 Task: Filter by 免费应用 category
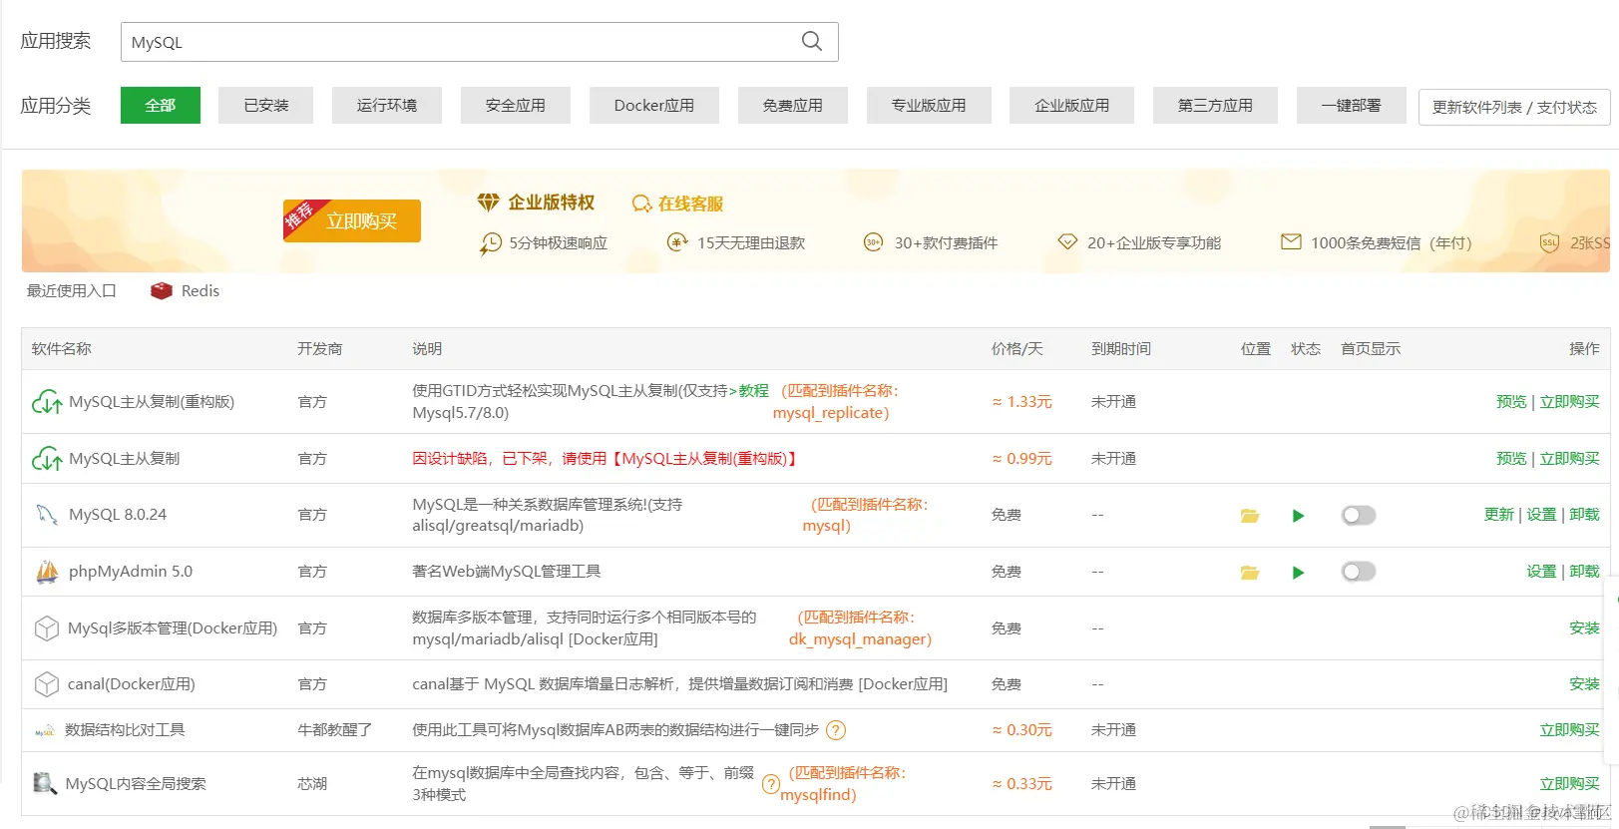(793, 105)
